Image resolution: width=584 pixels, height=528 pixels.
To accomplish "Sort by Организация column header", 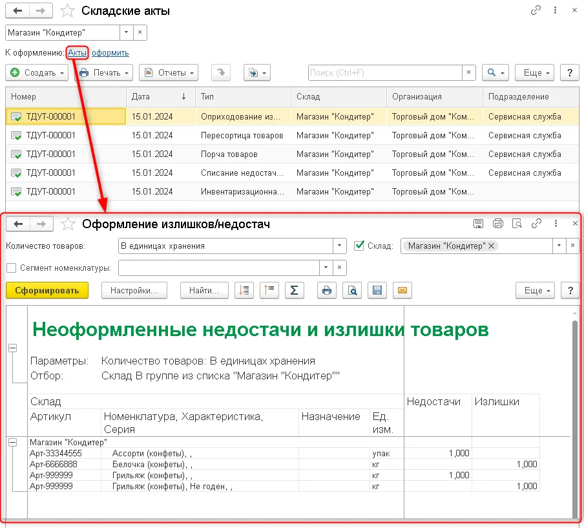I will tap(435, 96).
